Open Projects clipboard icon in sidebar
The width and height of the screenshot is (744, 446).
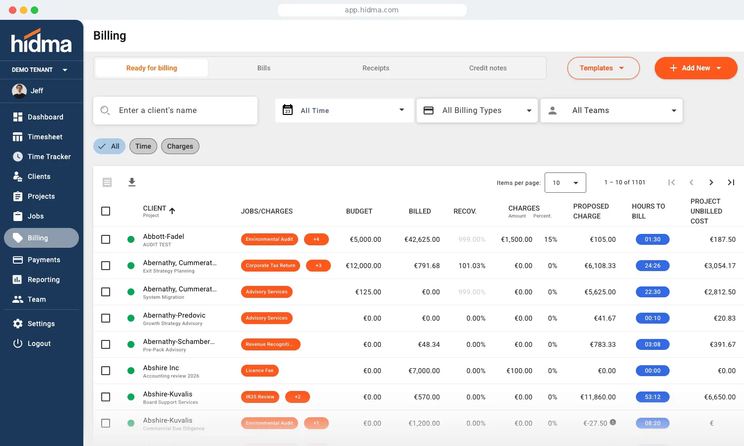click(x=18, y=196)
